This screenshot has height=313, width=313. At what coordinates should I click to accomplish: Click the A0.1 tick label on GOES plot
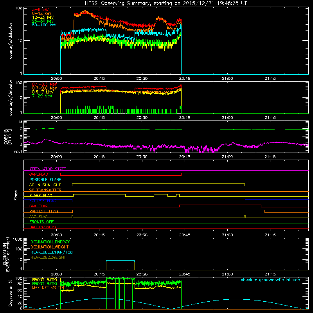coord(18,152)
